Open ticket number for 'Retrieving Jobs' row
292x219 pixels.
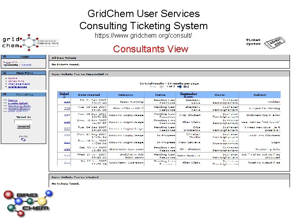[67, 149]
